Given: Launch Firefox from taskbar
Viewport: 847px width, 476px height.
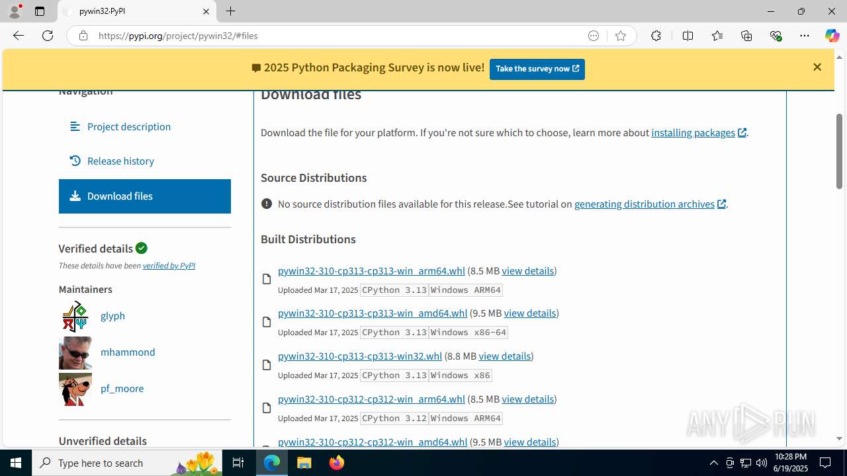Looking at the screenshot, I should (336, 463).
